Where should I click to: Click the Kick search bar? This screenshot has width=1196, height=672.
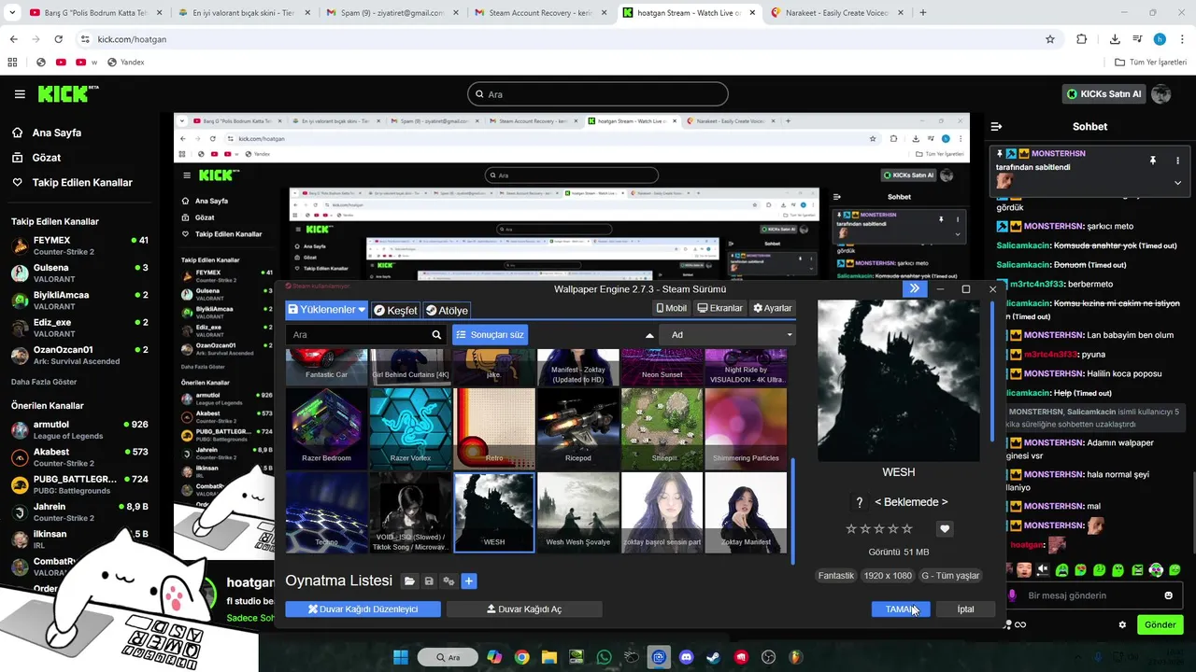(x=598, y=94)
